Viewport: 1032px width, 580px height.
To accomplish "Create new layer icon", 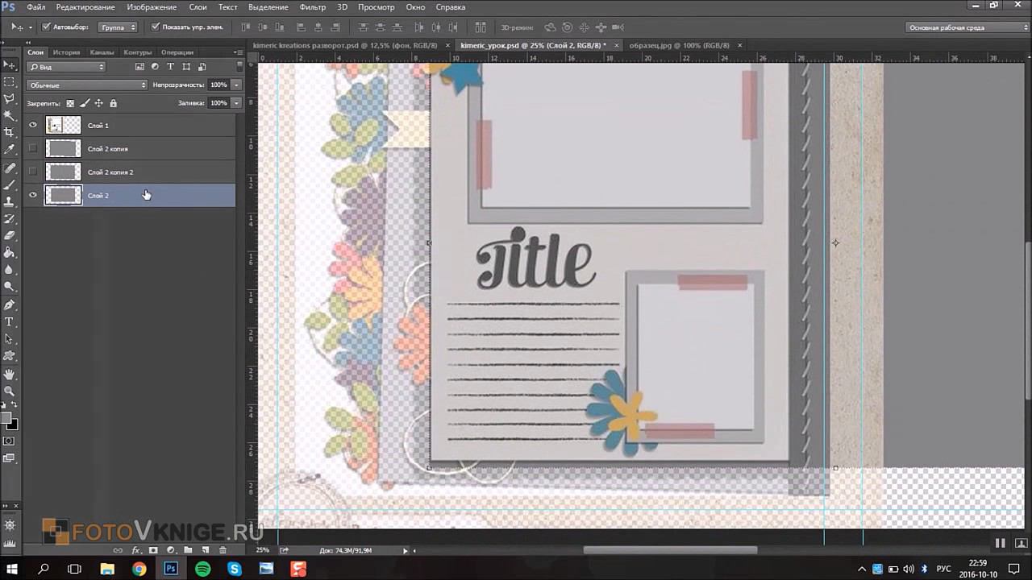I will tap(206, 550).
